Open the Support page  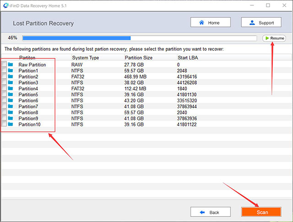(x=261, y=22)
